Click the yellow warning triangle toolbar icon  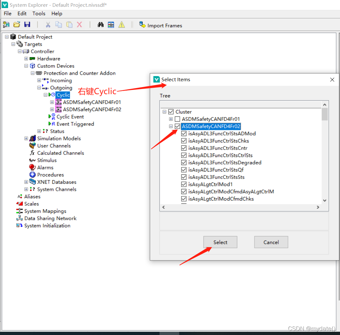coord(122,25)
